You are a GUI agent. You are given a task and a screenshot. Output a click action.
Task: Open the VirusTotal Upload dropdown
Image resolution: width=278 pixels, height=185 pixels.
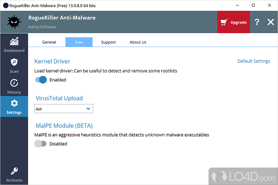pos(64,109)
